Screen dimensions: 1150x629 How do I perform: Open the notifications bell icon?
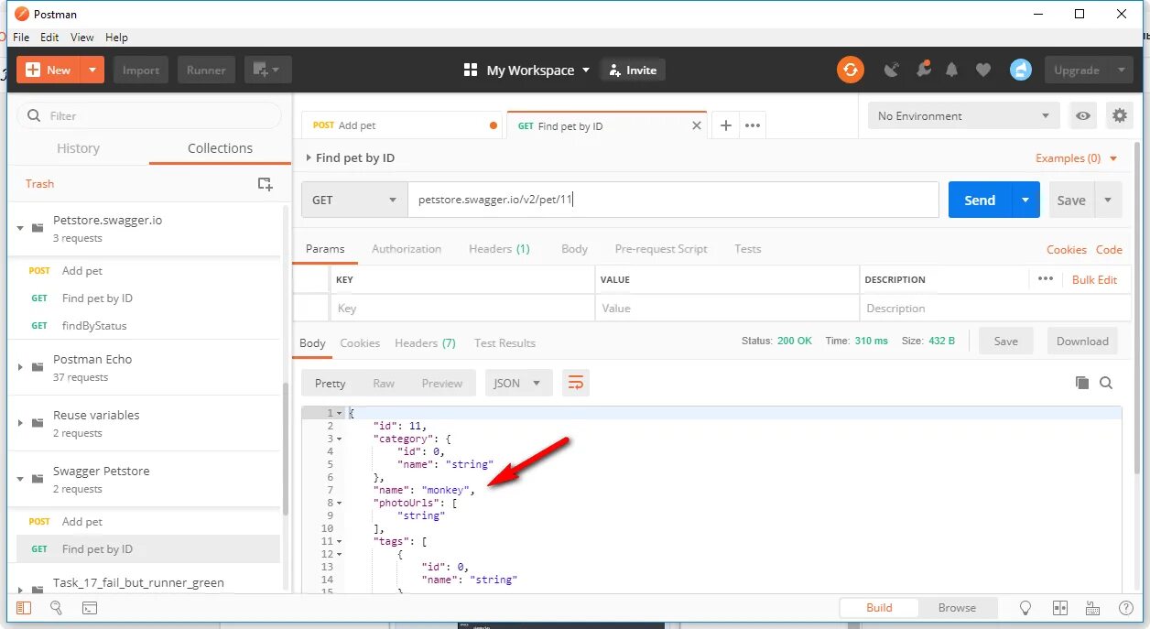coord(952,70)
